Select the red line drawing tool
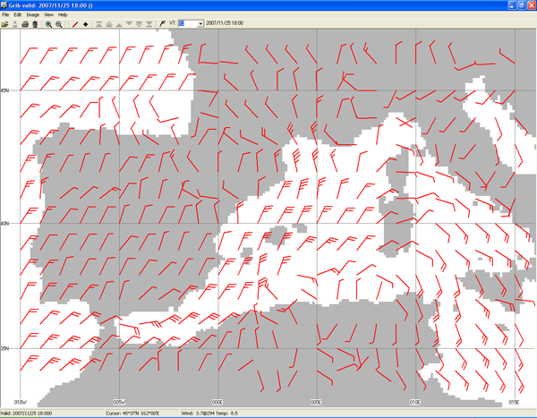 tap(74, 24)
